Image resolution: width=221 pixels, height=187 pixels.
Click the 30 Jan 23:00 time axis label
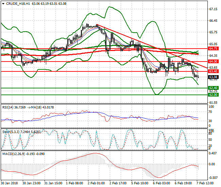(32, 183)
